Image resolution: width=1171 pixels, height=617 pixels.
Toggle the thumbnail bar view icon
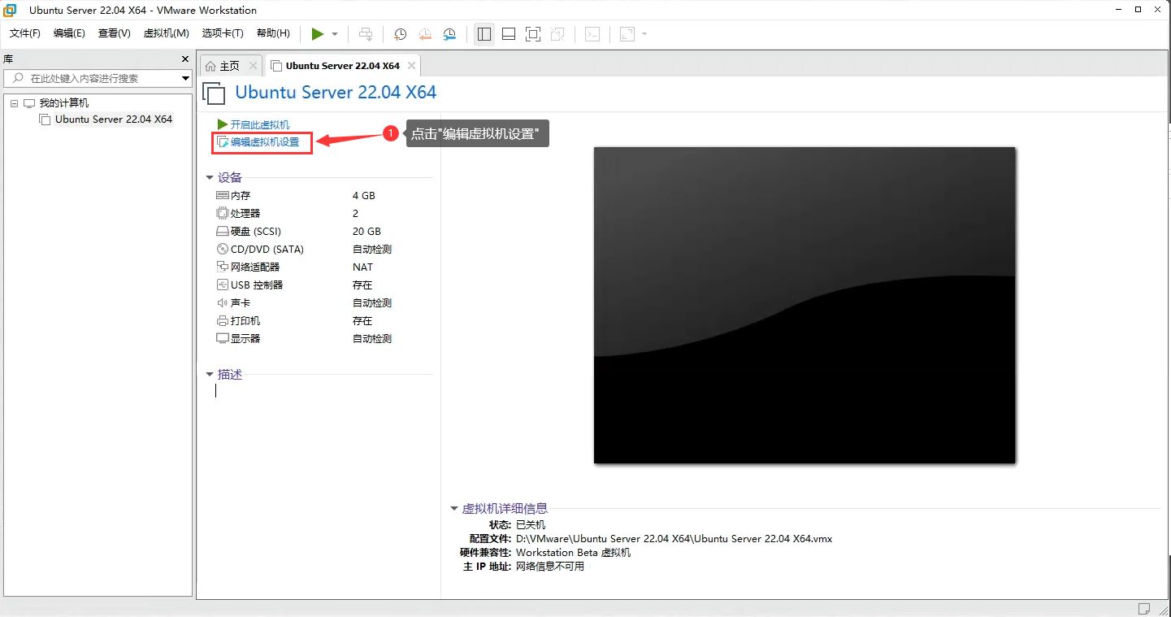coord(509,34)
